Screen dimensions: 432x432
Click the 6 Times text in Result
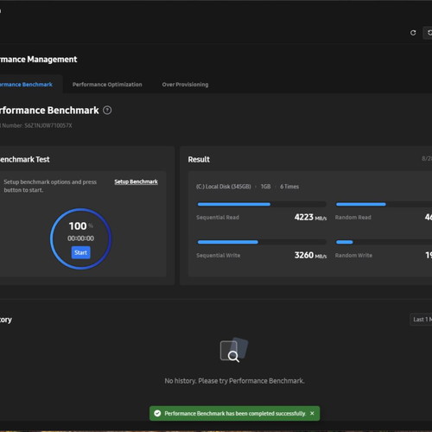tap(289, 187)
